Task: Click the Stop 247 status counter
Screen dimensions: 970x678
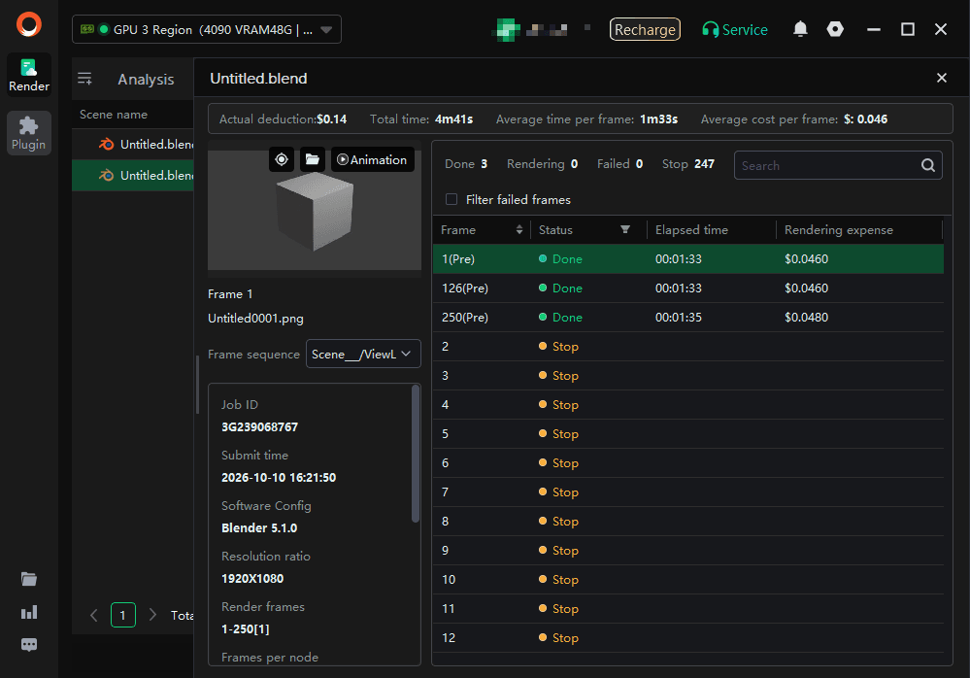Action: coord(687,164)
